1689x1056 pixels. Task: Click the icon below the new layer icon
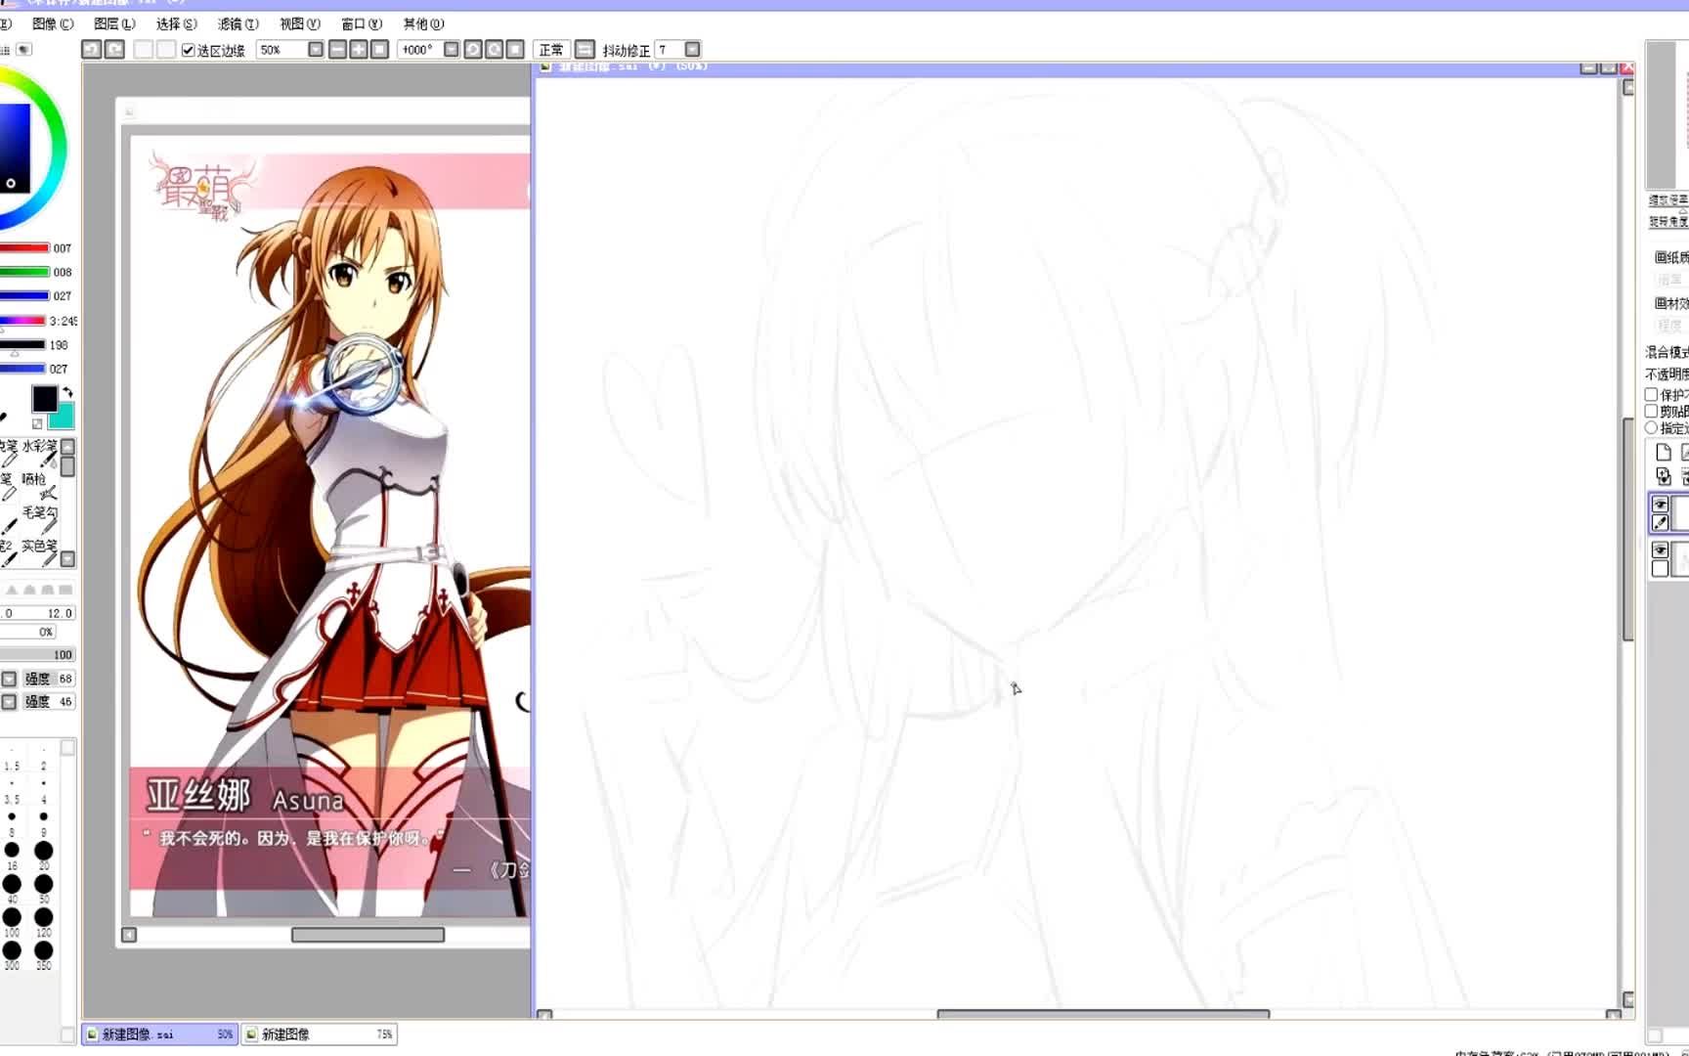pyautogui.click(x=1664, y=477)
